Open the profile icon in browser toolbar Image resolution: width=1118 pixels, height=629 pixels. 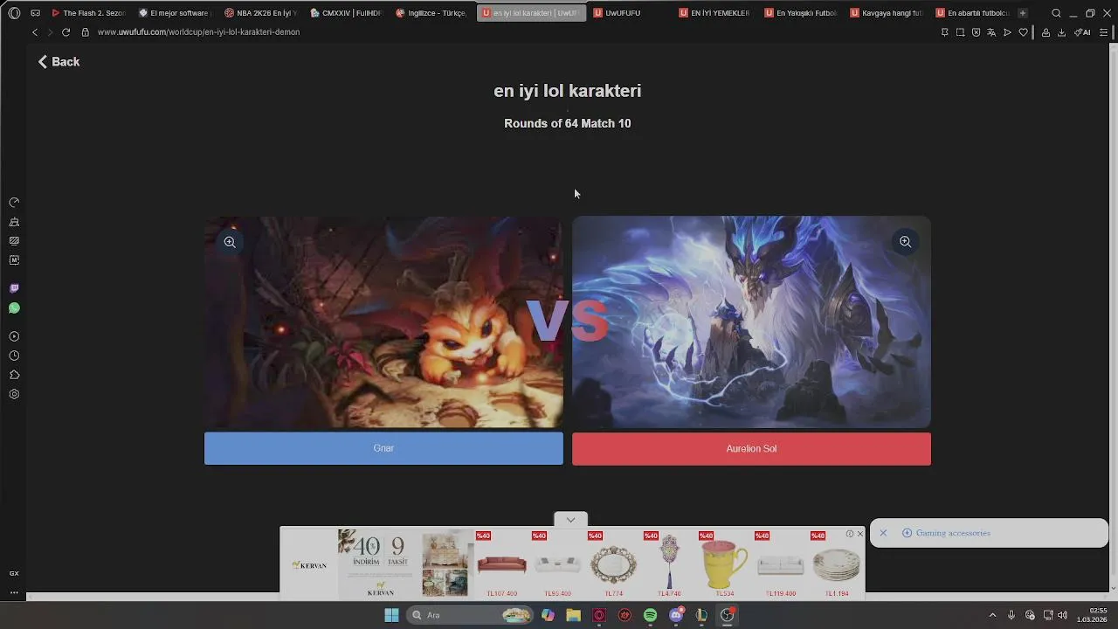pos(1046,32)
